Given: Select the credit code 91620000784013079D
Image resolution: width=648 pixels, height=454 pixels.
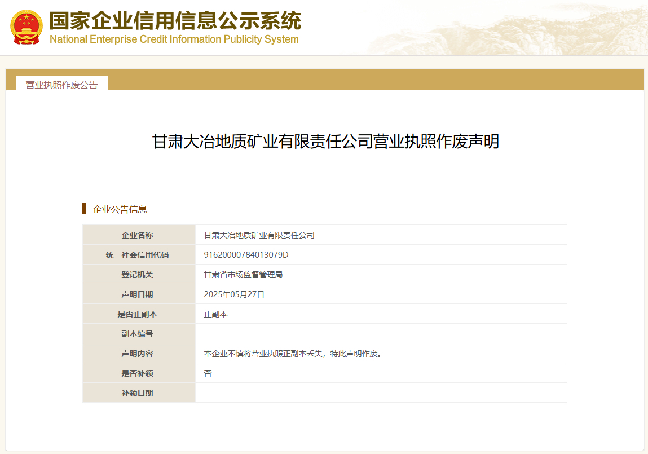Looking at the screenshot, I should (x=246, y=255).
